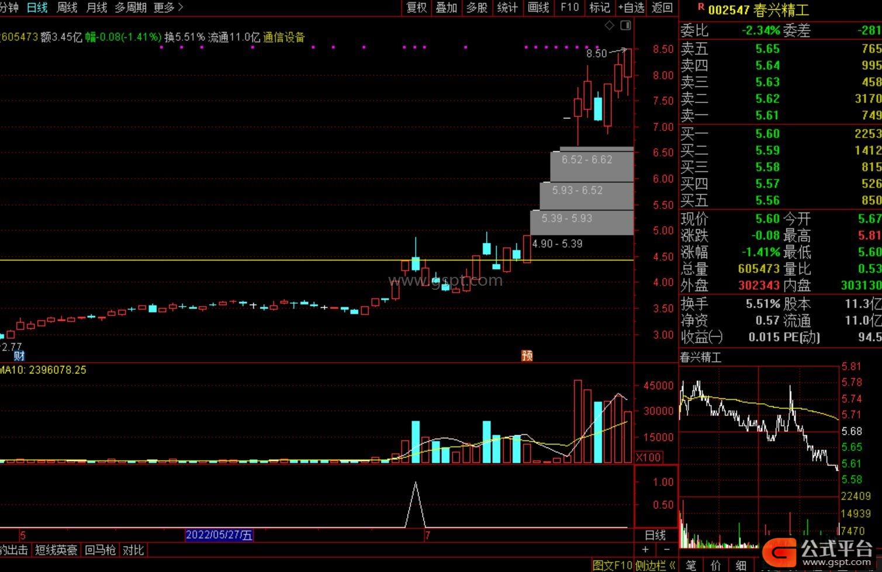Open 图文F10 info link
Screen dimensions: 882x572
point(613,565)
